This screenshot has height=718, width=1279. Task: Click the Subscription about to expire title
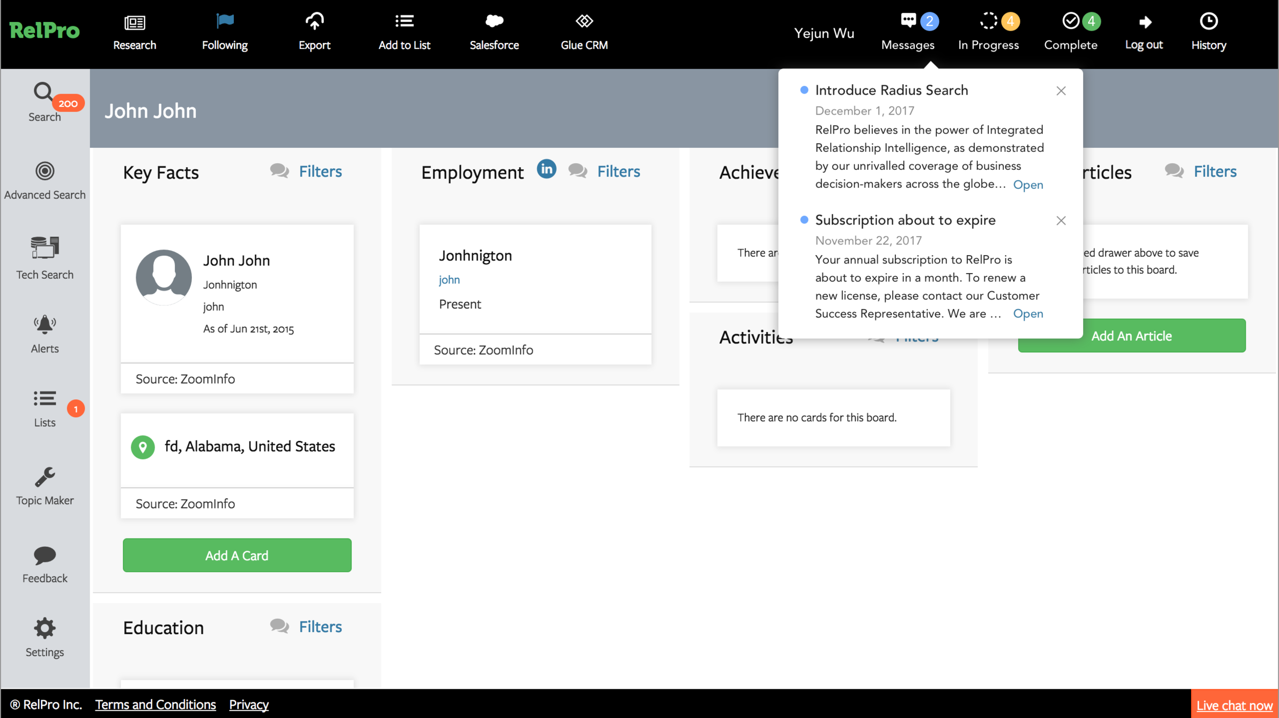[x=906, y=220]
